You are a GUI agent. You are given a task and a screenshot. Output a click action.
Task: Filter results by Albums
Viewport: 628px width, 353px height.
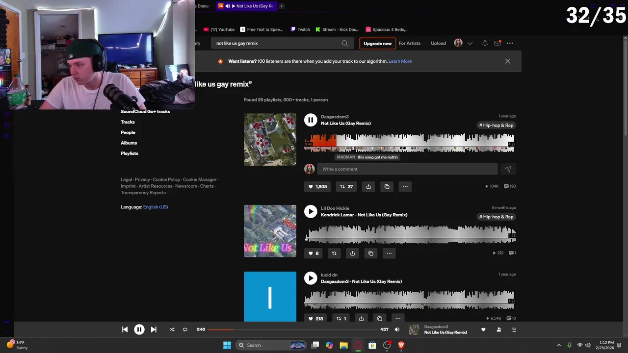[129, 143]
